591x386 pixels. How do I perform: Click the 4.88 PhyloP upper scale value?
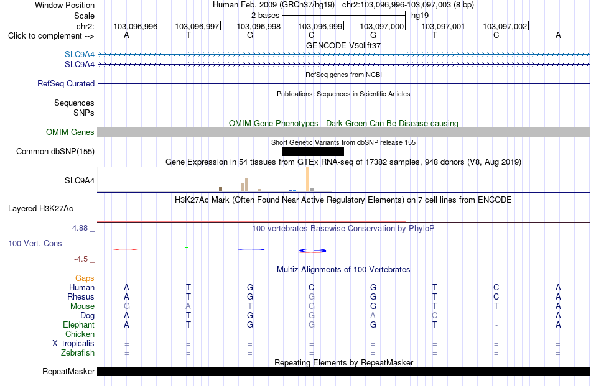point(80,228)
